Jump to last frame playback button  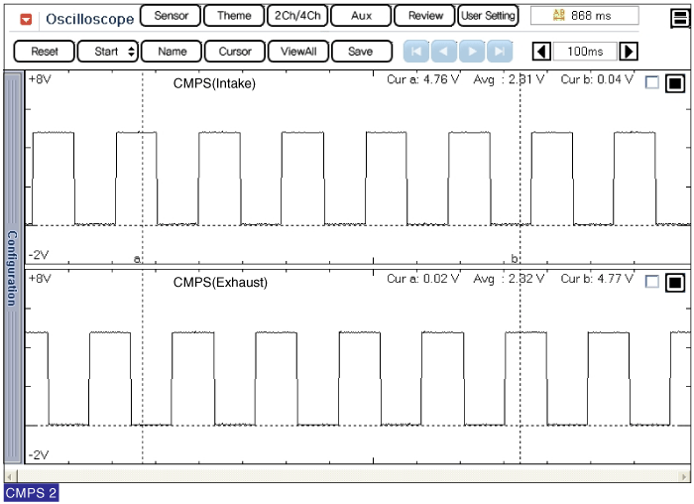(x=501, y=52)
